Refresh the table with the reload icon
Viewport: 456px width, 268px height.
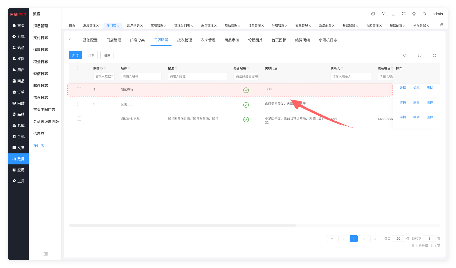click(x=420, y=55)
